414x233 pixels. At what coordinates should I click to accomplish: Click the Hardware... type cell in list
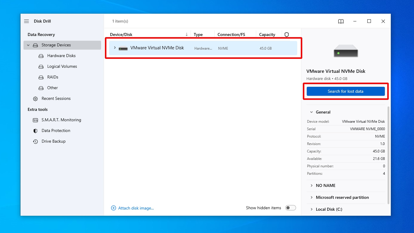click(203, 48)
